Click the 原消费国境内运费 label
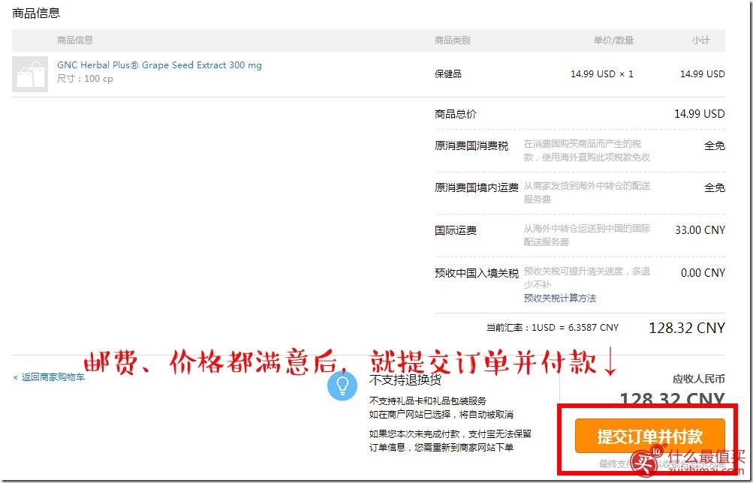Screen dimensions: 753x483 477,187
